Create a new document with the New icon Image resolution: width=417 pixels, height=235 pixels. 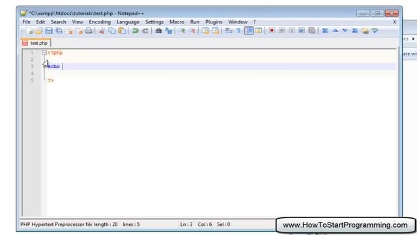[29, 31]
